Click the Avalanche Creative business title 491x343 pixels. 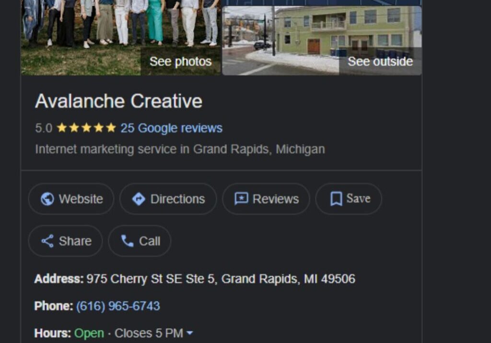(119, 101)
